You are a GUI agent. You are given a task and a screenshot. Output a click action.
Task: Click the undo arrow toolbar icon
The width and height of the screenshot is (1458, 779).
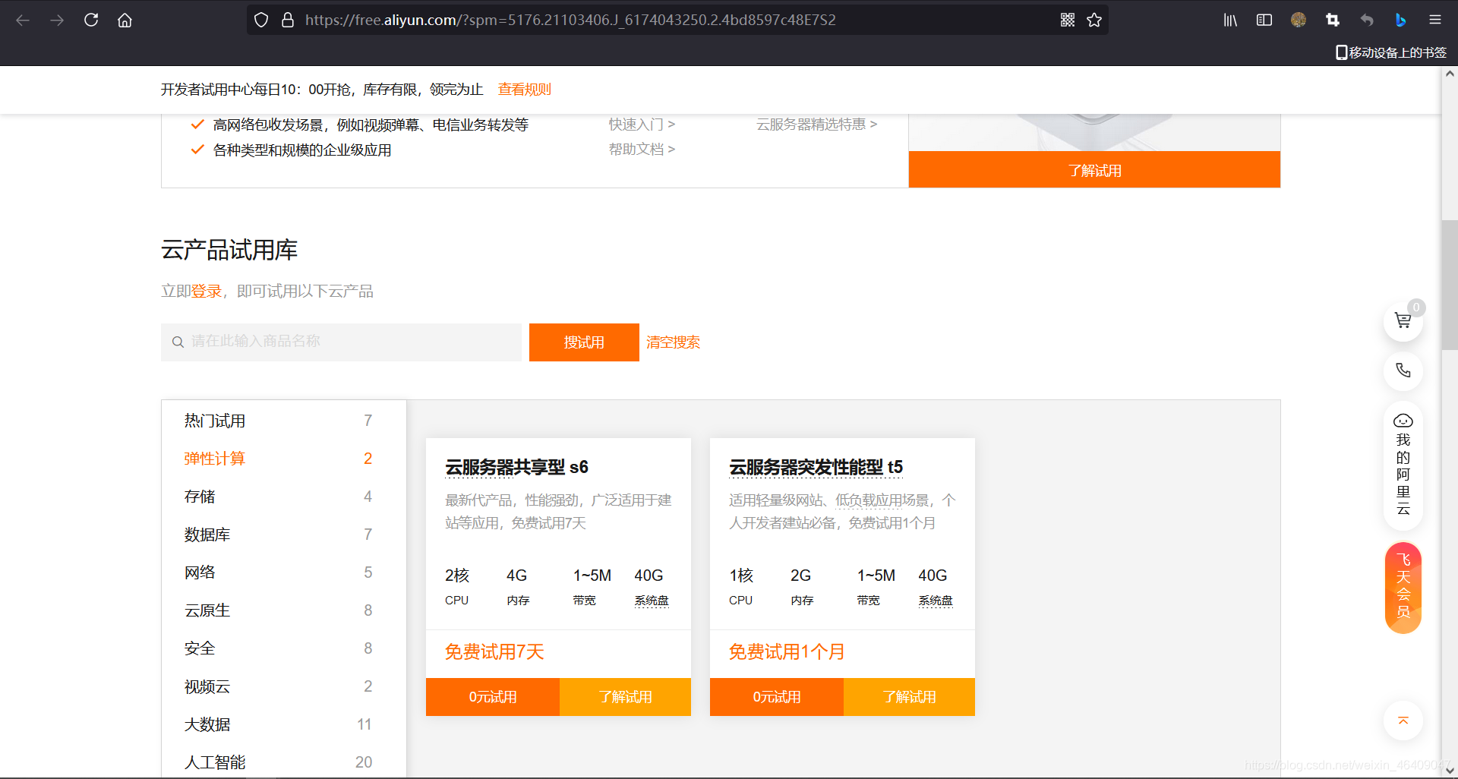[1367, 20]
